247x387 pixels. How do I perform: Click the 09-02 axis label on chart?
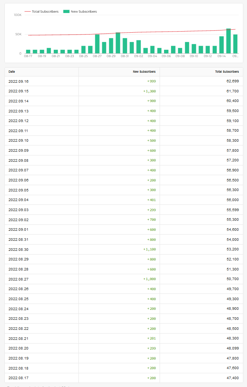click(x=138, y=56)
